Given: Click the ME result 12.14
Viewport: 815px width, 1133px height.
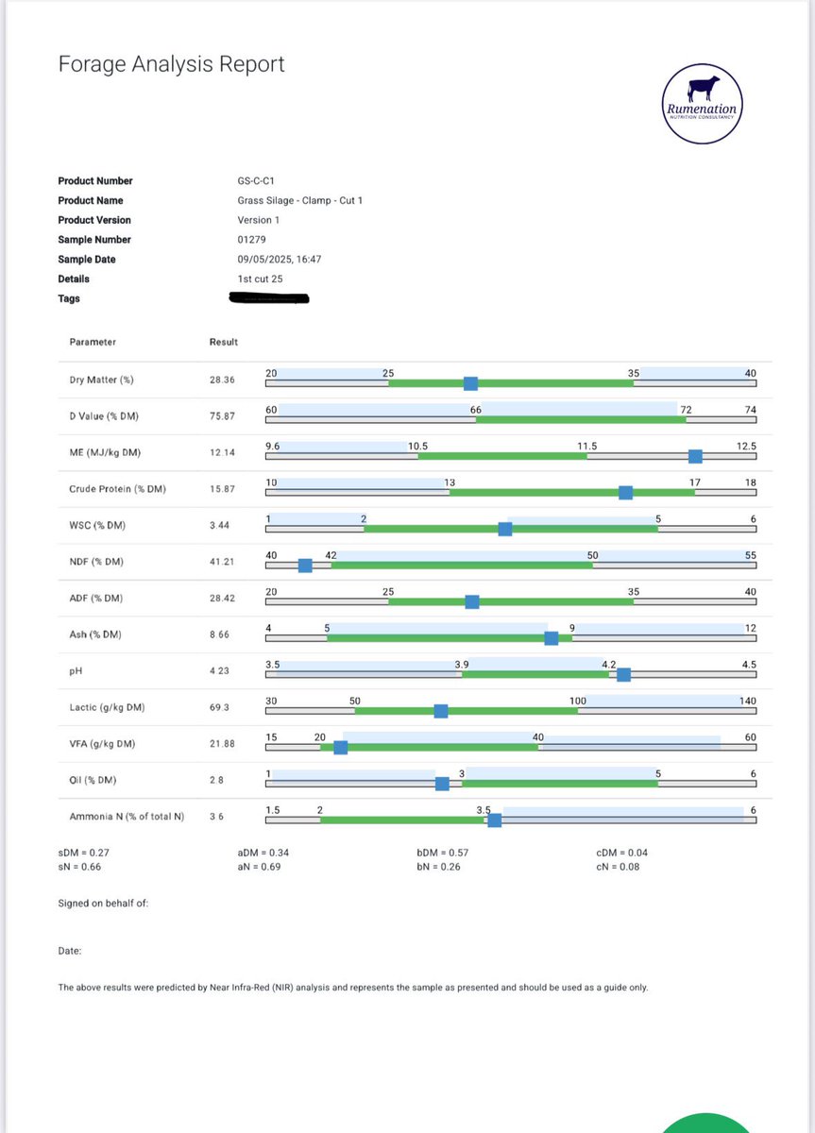Looking at the screenshot, I should coord(222,452).
